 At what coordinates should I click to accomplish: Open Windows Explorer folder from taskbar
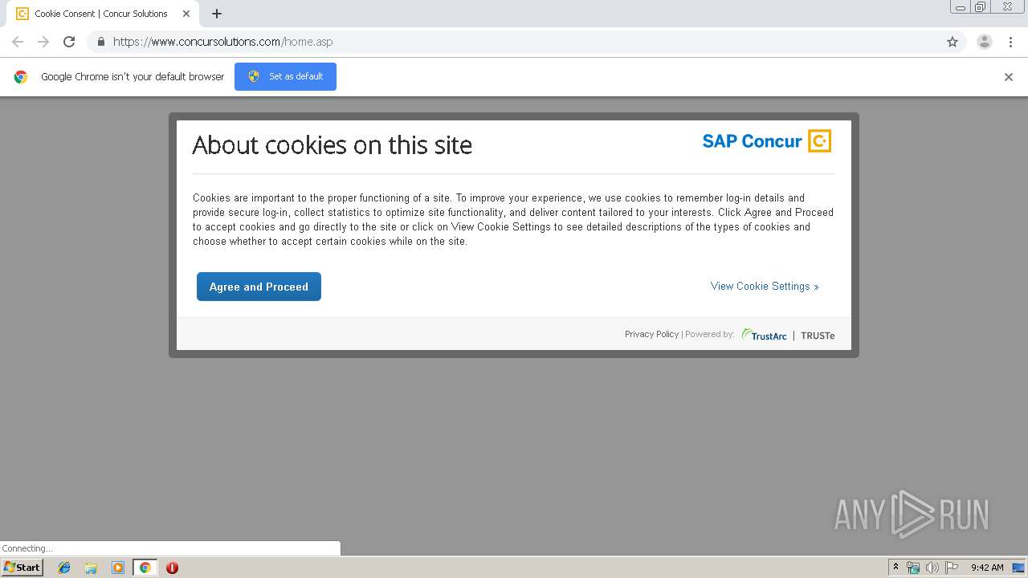(x=91, y=568)
